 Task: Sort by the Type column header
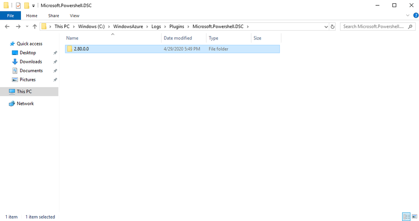pyautogui.click(x=229, y=38)
